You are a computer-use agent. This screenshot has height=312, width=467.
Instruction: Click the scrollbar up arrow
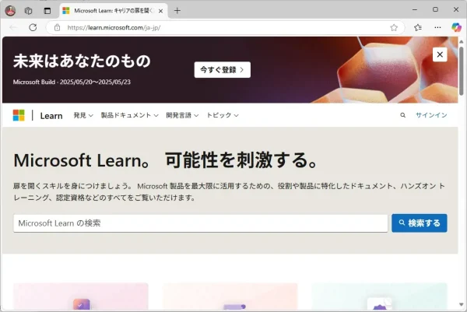tap(462, 42)
